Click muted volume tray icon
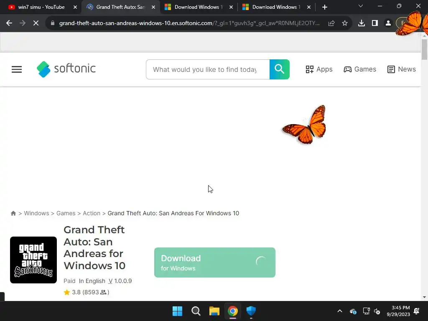Image resolution: width=428 pixels, height=321 pixels. 377,311
